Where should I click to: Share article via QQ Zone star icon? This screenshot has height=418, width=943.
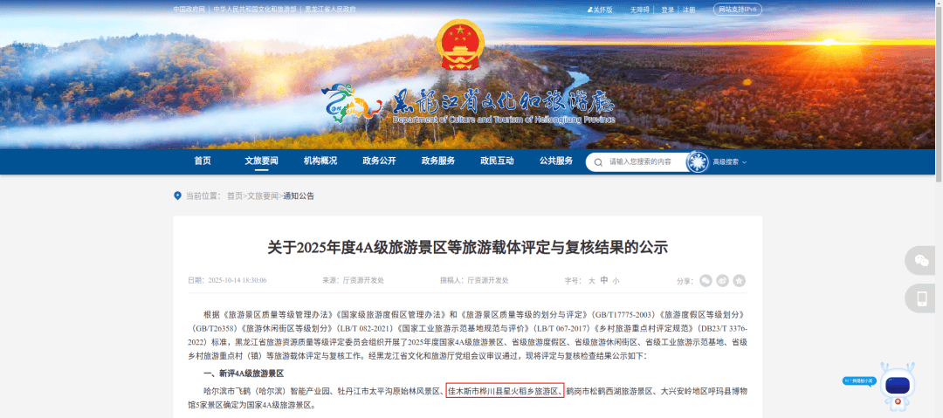tap(740, 280)
